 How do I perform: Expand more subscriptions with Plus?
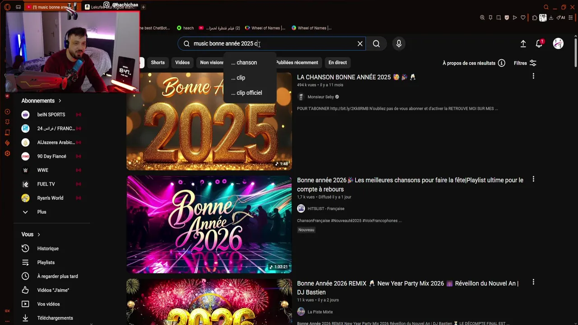click(42, 212)
